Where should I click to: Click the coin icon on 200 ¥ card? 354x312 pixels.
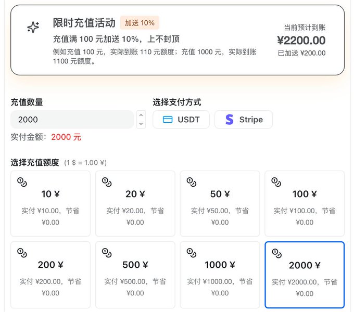[x=22, y=253]
